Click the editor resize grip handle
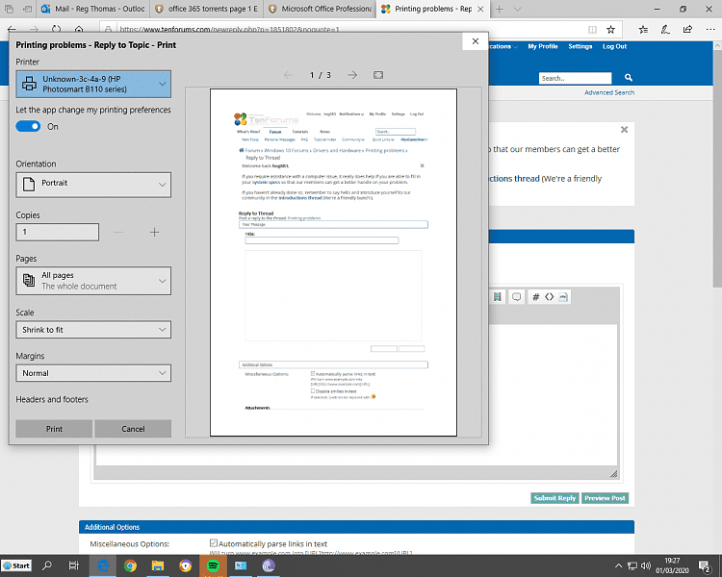722x577 pixels. [x=613, y=474]
